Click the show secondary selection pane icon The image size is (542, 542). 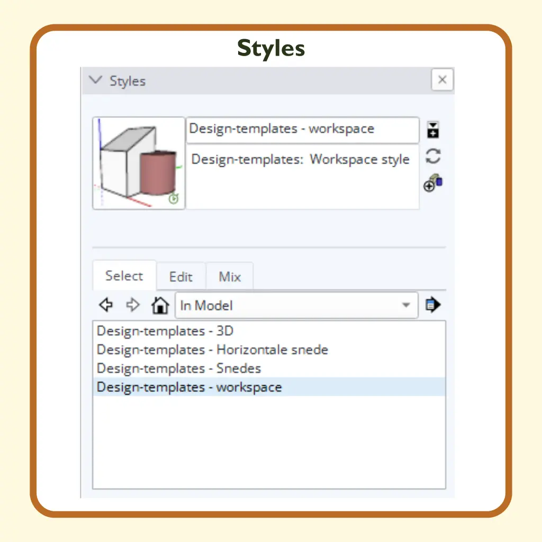pos(433,130)
